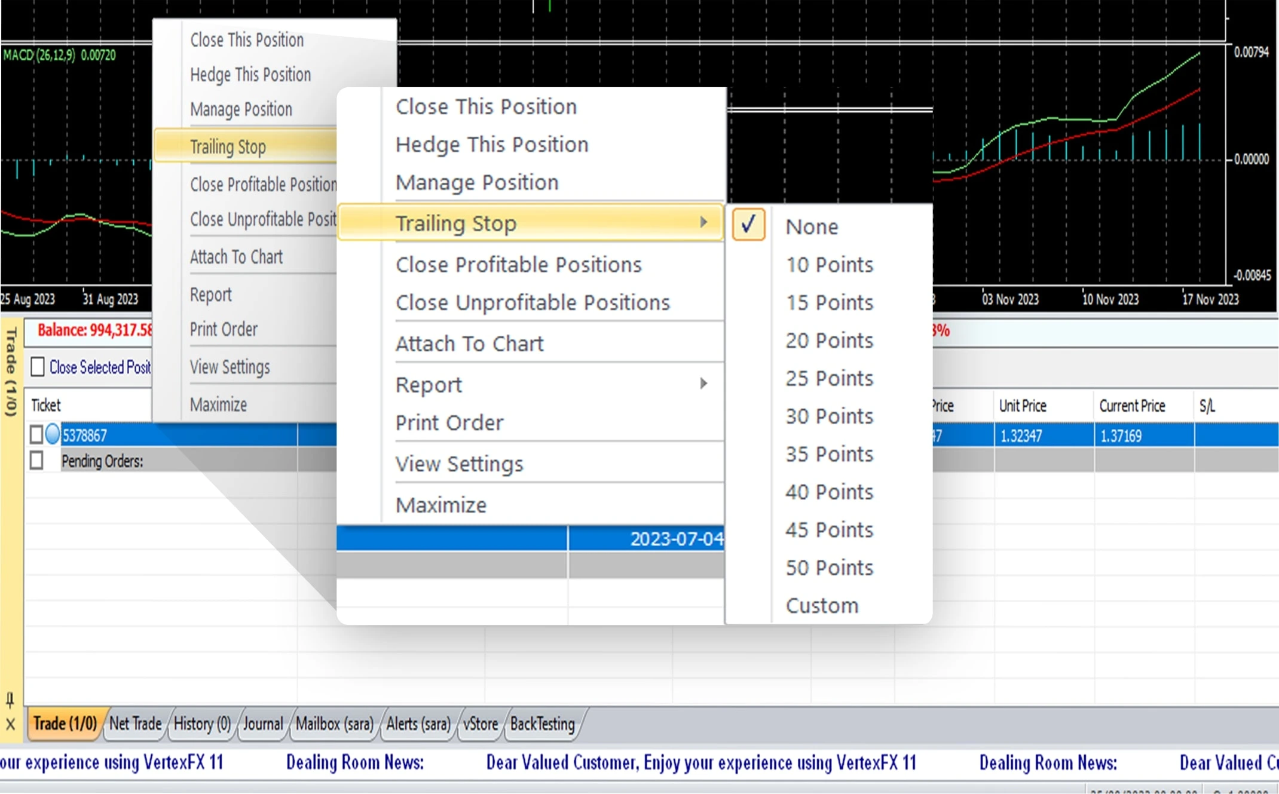This screenshot has height=794, width=1279.
Task: Expand the Report submenu arrow
Action: [x=704, y=384]
